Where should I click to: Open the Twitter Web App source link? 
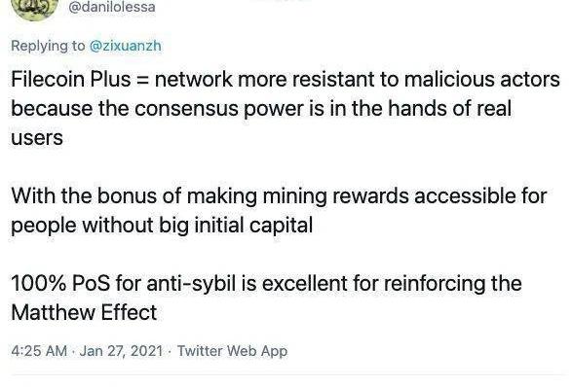(x=232, y=351)
